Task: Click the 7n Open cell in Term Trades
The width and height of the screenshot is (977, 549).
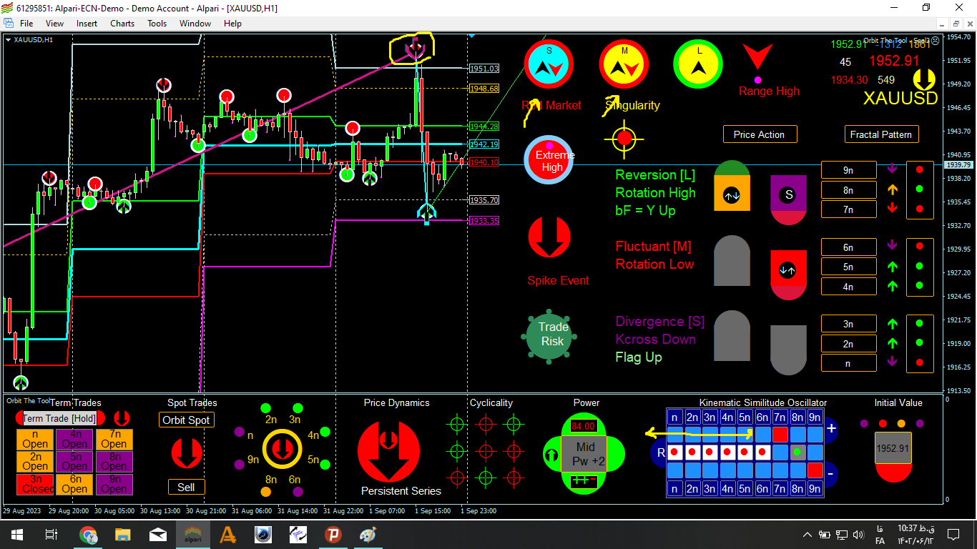Action: point(114,439)
